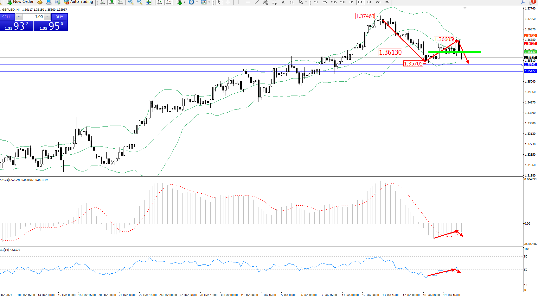Image resolution: width=538 pixels, height=298 pixels.
Task: Toggle the AutoTrading button
Action: click(78, 2)
